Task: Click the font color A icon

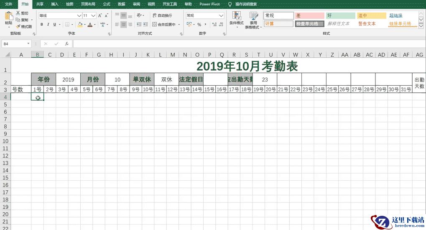Action: (x=90, y=25)
